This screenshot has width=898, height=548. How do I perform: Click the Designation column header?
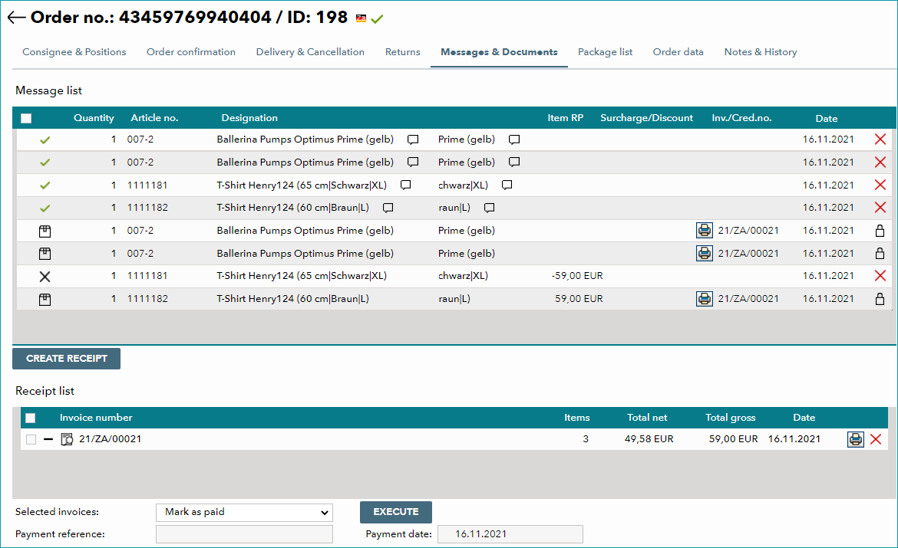click(x=249, y=118)
